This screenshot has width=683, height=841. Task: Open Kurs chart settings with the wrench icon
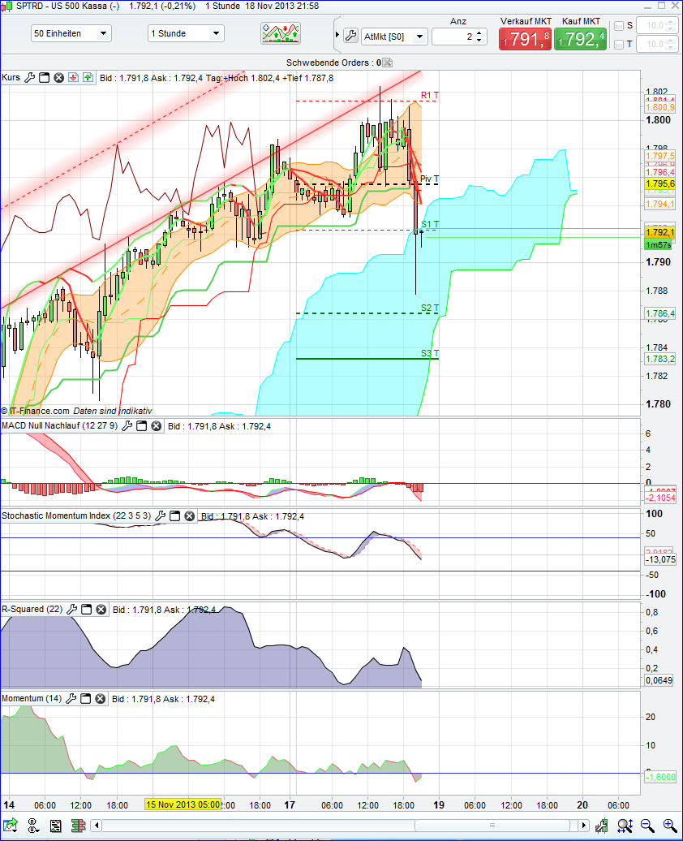coord(30,76)
